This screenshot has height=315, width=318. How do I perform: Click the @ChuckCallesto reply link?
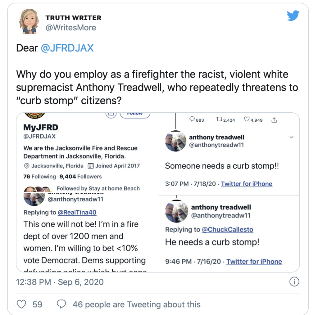coord(227,230)
